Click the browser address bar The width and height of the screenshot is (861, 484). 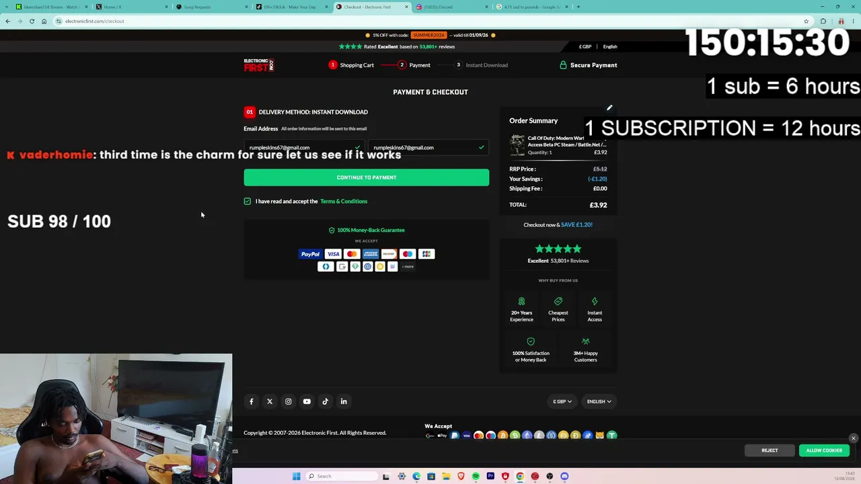430,21
